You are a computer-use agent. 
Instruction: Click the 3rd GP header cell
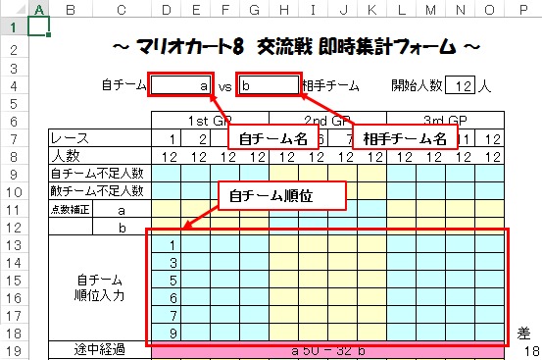pyautogui.click(x=446, y=120)
